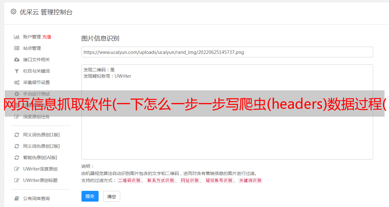Image resolution: width=389 pixels, height=207 pixels.
Task: Click inside the recognition results text area
Action: tap(227, 112)
